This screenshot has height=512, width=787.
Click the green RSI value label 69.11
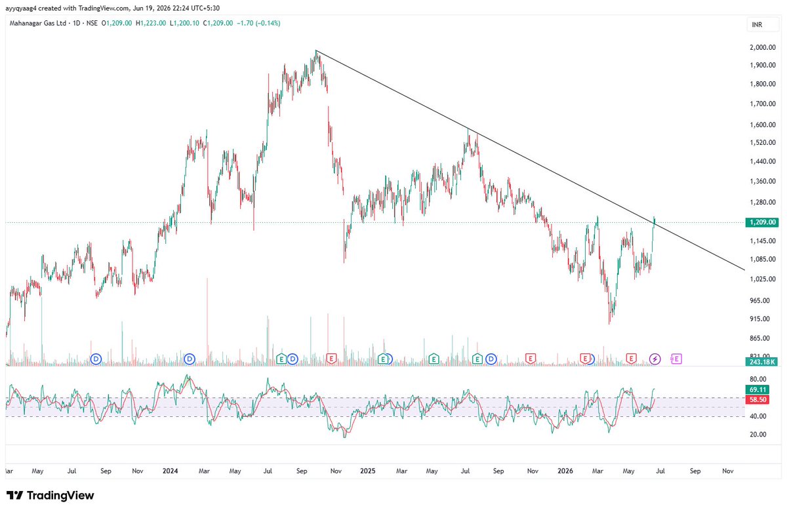(x=757, y=389)
